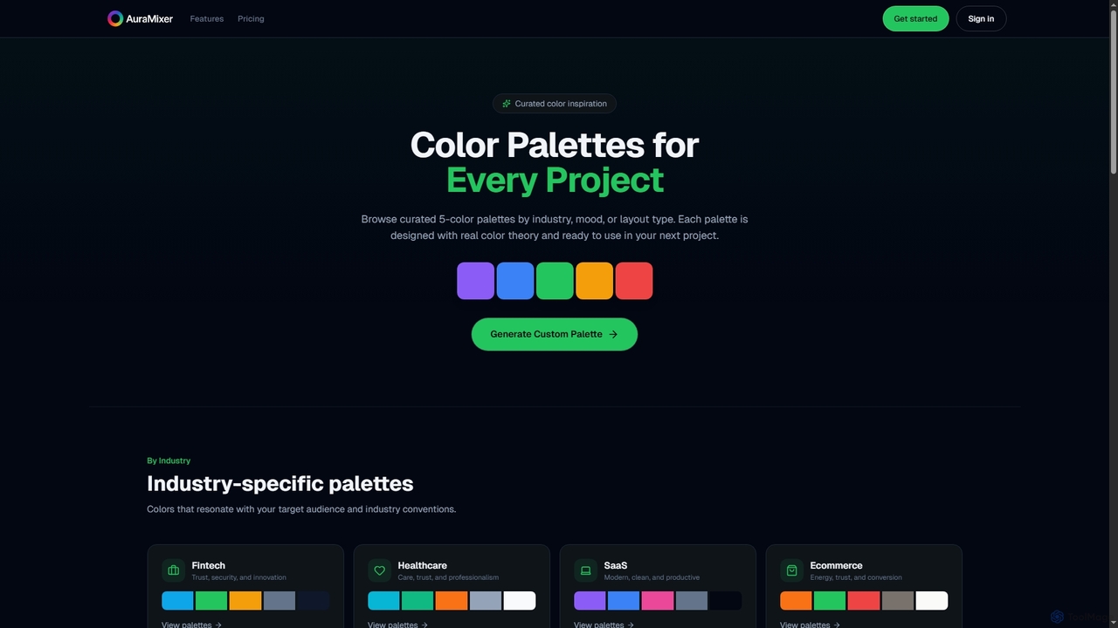Screen dimensions: 1118x628
Task: Click the Ecommerce card title
Action: click(836, 565)
